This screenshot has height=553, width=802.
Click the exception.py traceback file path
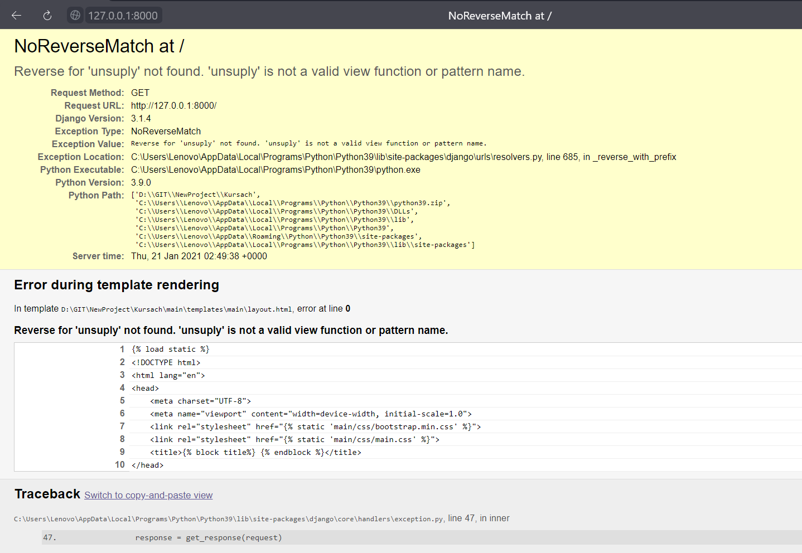(x=229, y=519)
